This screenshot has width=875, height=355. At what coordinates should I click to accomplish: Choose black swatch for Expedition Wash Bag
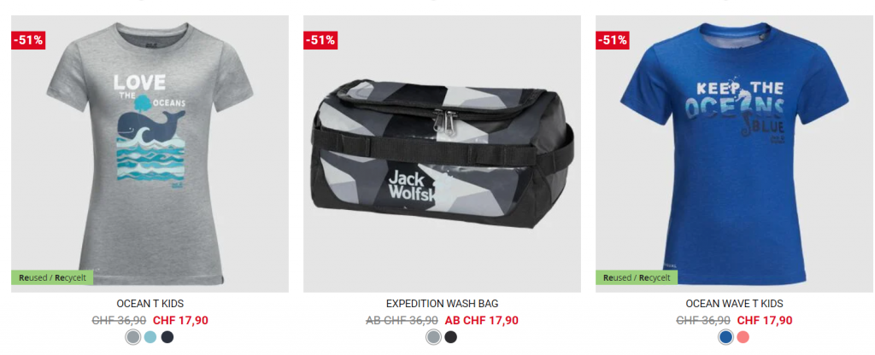pos(451,337)
